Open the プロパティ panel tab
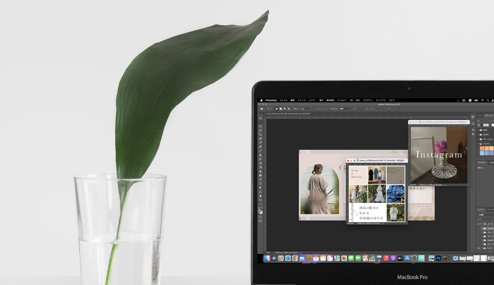The image size is (494, 285). tap(482, 163)
